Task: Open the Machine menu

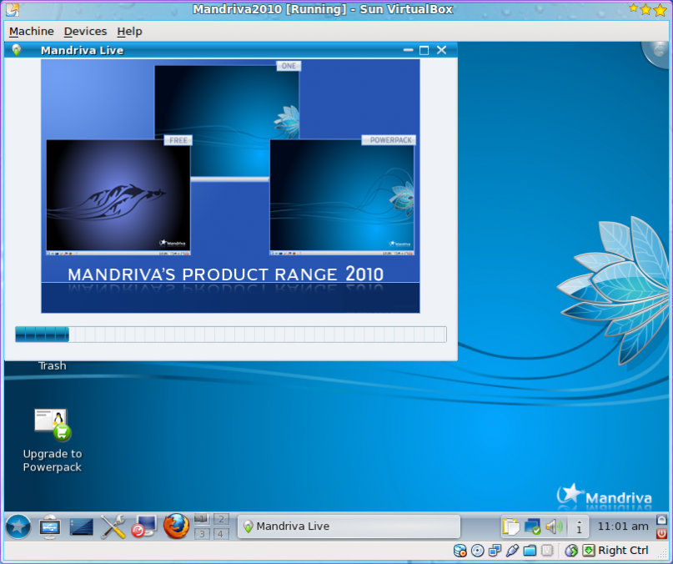Action: [x=31, y=31]
